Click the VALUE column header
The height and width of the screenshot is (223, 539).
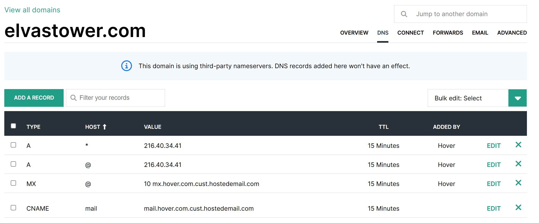tap(152, 127)
